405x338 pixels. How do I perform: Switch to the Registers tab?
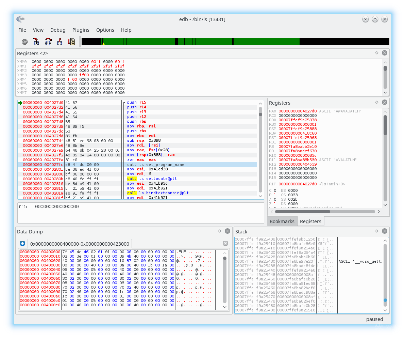(310, 221)
